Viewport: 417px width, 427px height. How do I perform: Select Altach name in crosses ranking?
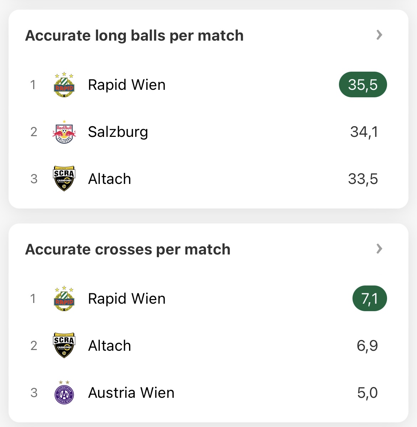[x=109, y=346]
